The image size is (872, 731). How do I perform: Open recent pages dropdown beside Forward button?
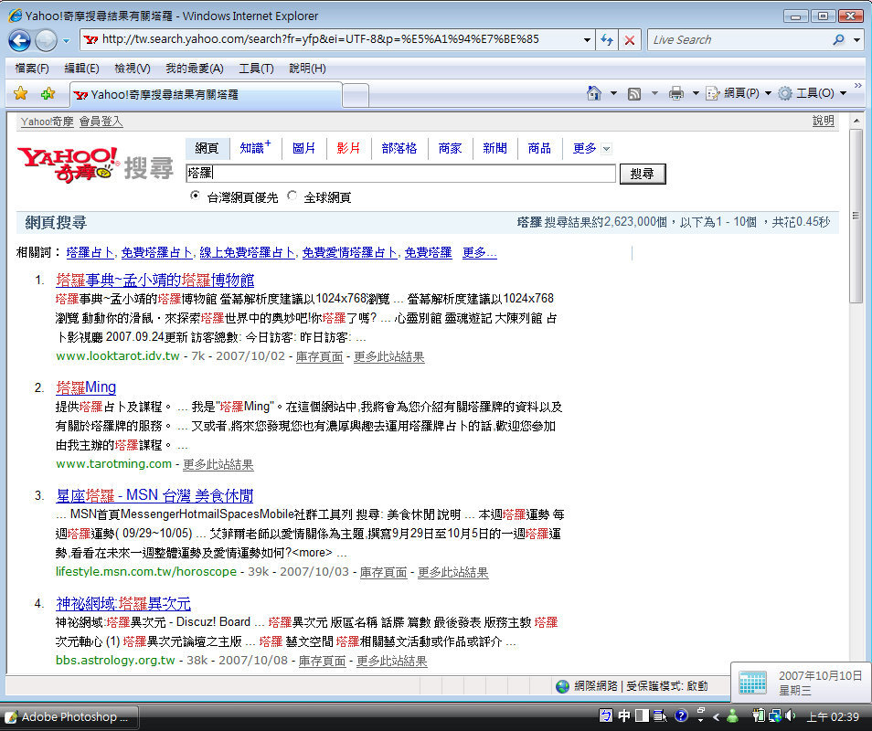point(66,40)
